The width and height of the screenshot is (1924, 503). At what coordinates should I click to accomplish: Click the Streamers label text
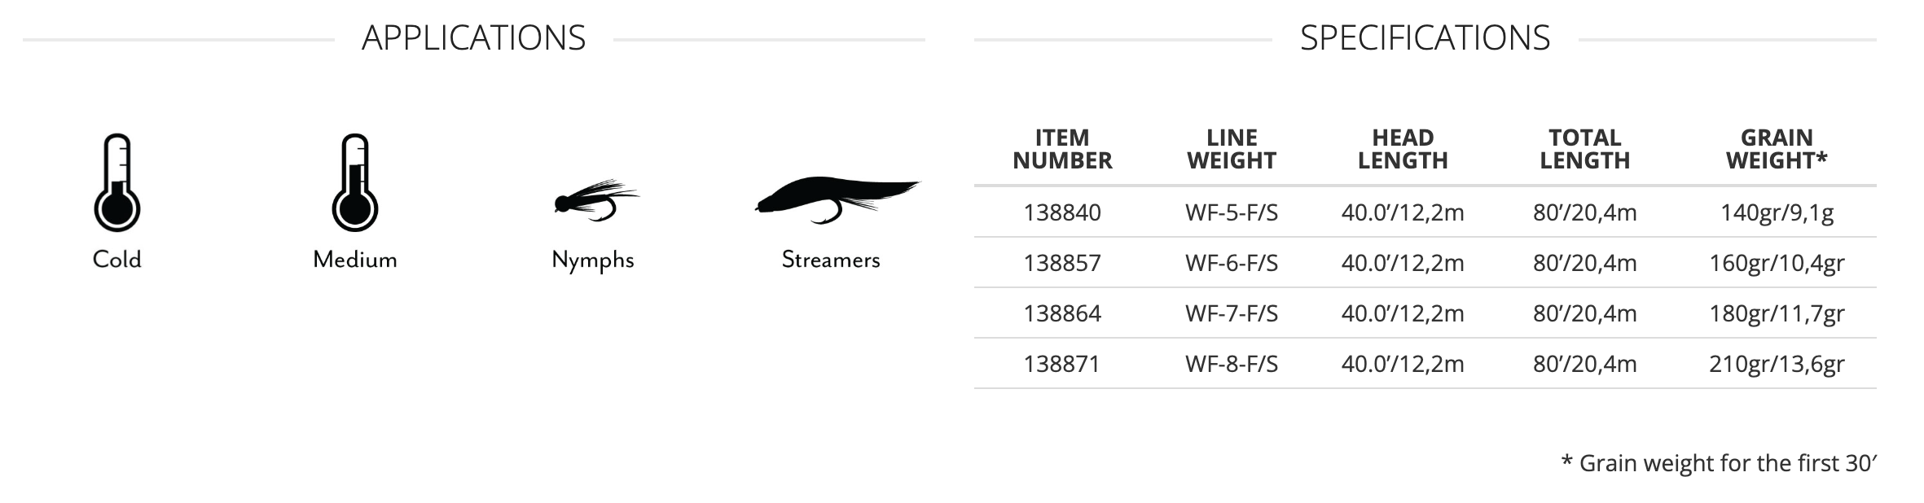[x=831, y=260]
